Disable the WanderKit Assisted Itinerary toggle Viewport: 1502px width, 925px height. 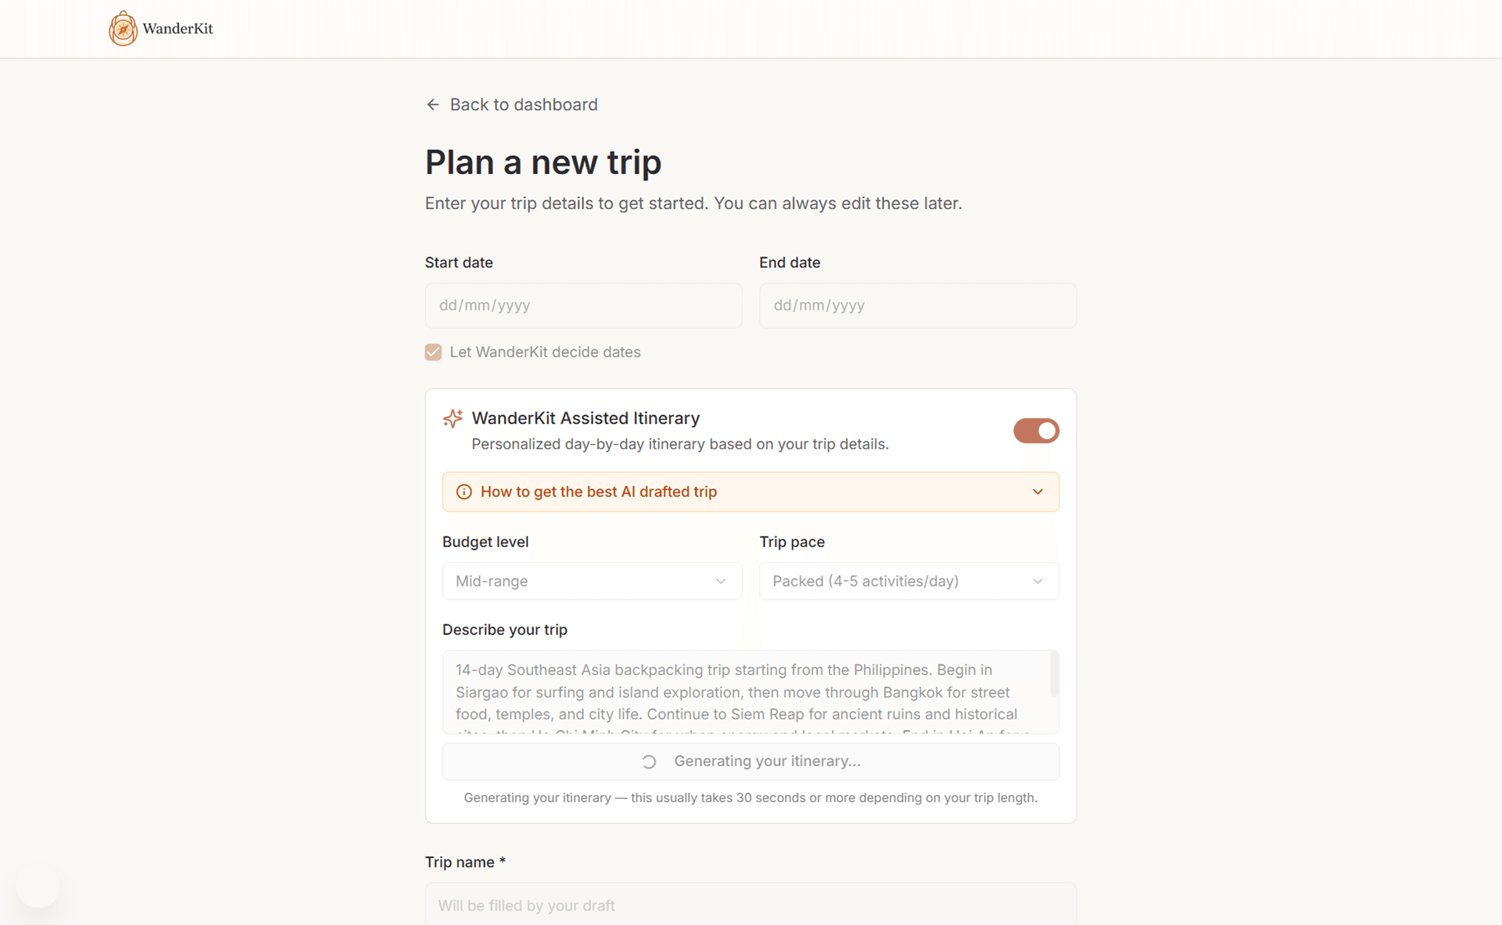coord(1036,430)
